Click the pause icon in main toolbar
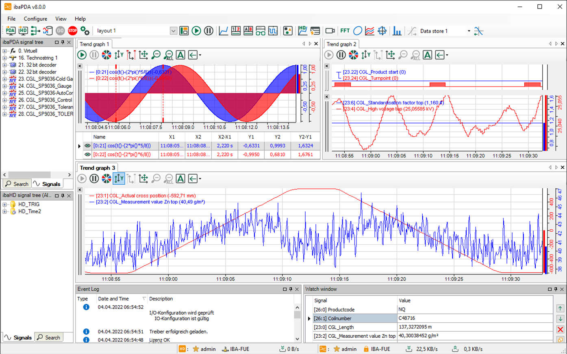Viewport: 567px width, 354px height. coord(209,31)
